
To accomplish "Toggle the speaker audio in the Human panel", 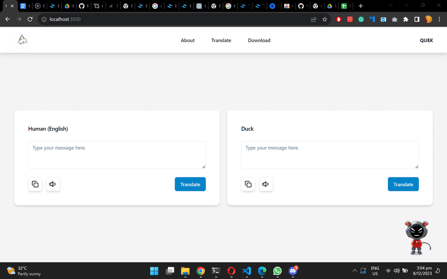I will pyautogui.click(x=53, y=184).
